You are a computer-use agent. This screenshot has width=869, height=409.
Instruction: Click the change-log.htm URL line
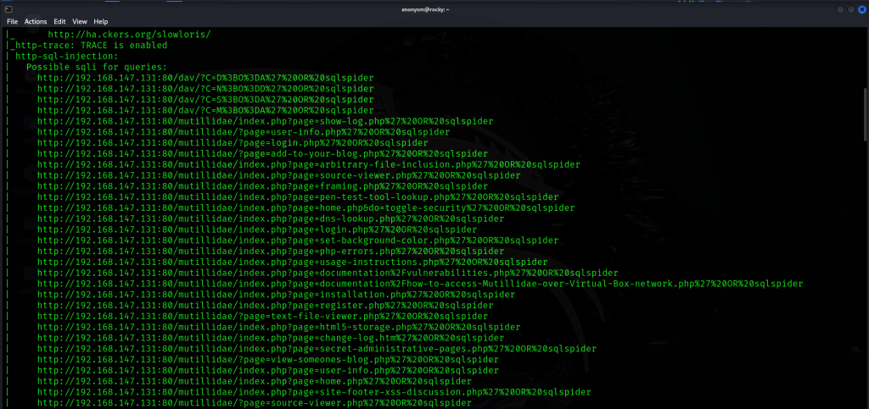coord(271,338)
